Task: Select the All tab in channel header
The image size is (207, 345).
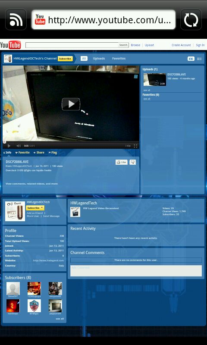Action: (84, 59)
